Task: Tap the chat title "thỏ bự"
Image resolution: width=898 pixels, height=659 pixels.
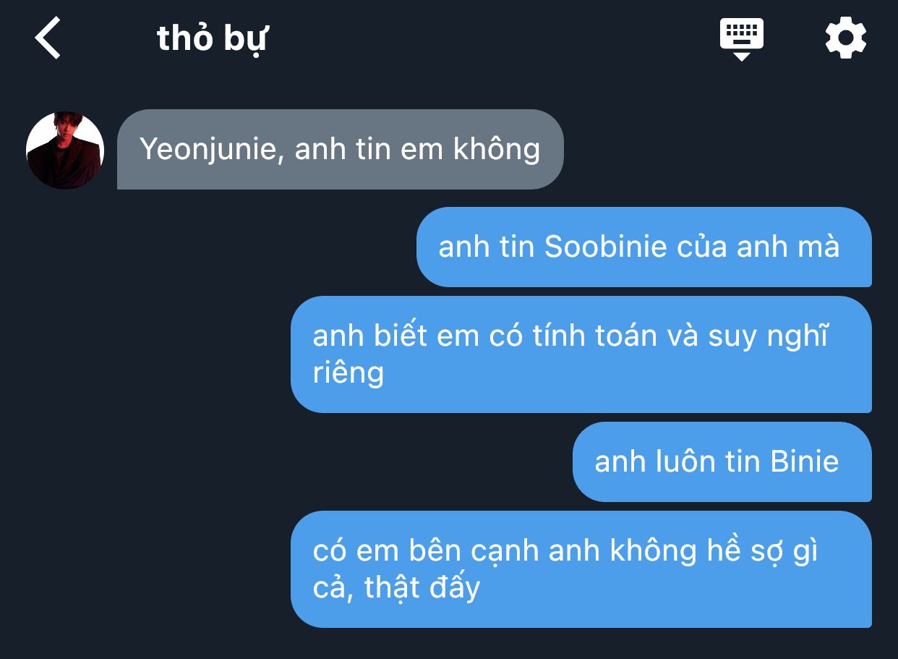Action: (212, 38)
